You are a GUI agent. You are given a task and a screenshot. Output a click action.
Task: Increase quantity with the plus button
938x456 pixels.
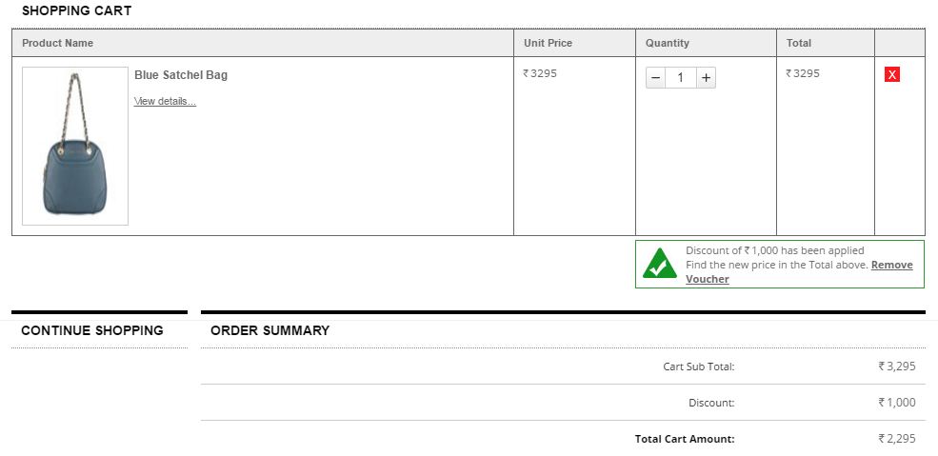(x=706, y=78)
